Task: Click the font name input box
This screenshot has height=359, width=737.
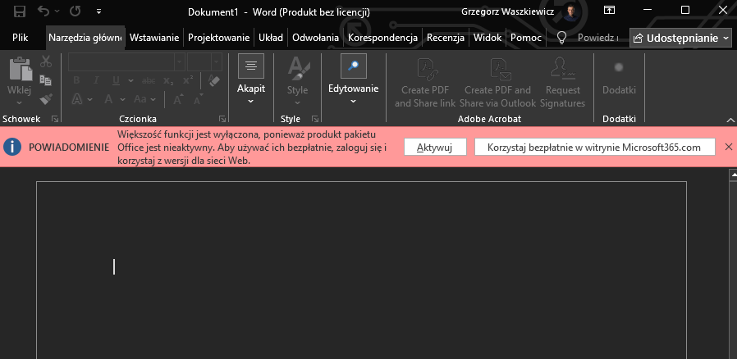Action: tap(121, 61)
